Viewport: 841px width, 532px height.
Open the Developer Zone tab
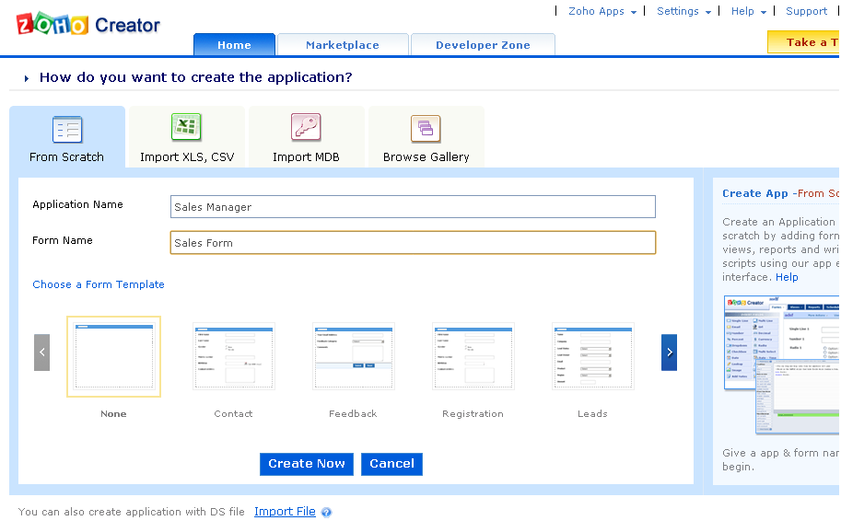(x=483, y=45)
